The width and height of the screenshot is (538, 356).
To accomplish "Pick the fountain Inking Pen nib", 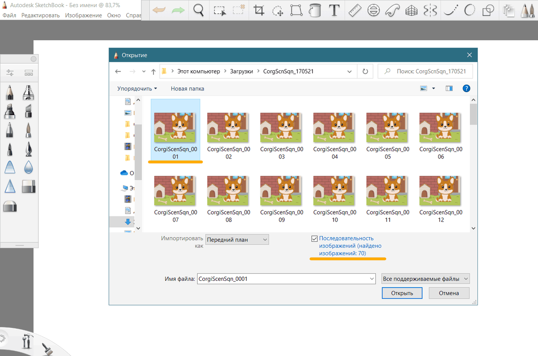I will [x=29, y=149].
